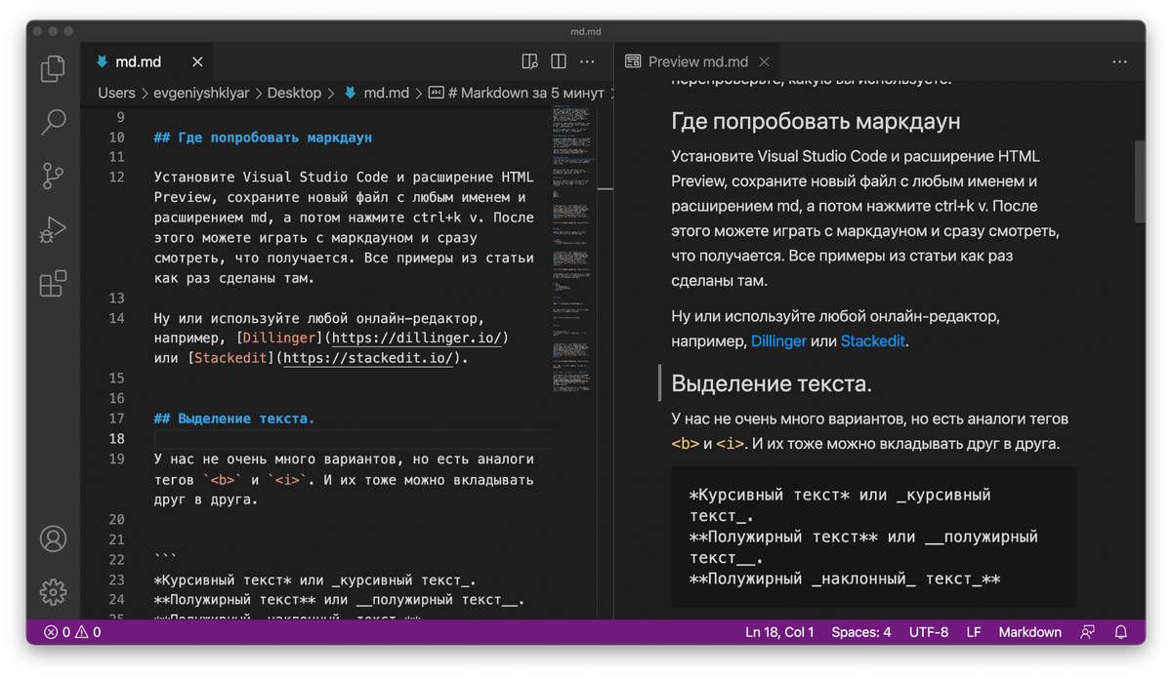The image size is (1172, 677).
Task: Select encoding UTF-8 in status bar
Action: pyautogui.click(x=929, y=632)
